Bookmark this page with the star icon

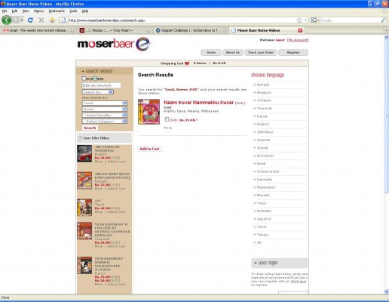point(299,20)
